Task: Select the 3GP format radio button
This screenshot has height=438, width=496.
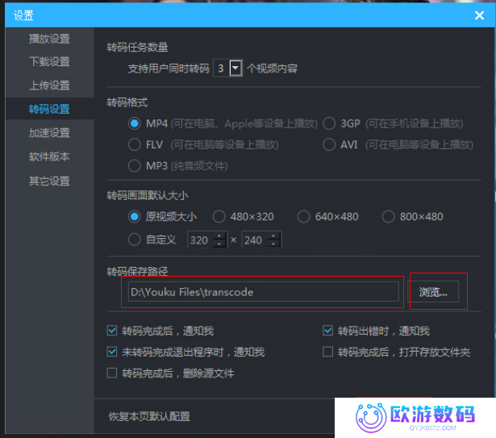Action: click(x=329, y=123)
